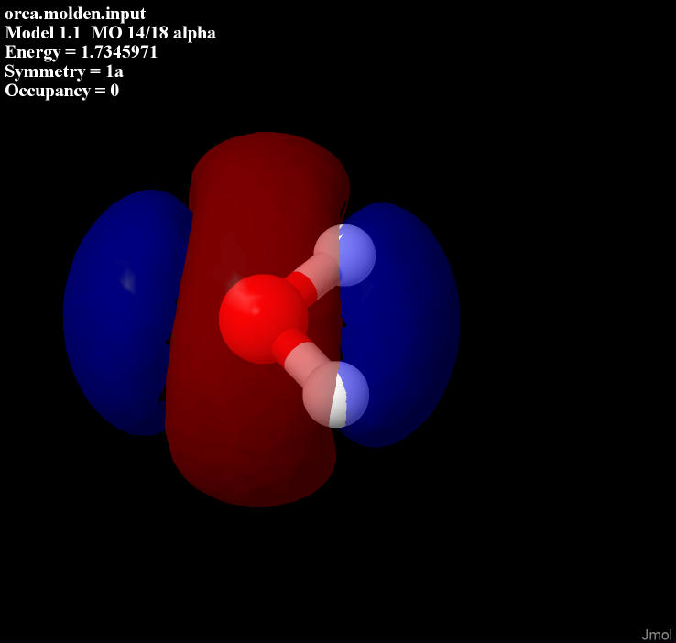Click the 'Symmetry = 1a' label
The width and height of the screenshot is (676, 643).
point(64,71)
